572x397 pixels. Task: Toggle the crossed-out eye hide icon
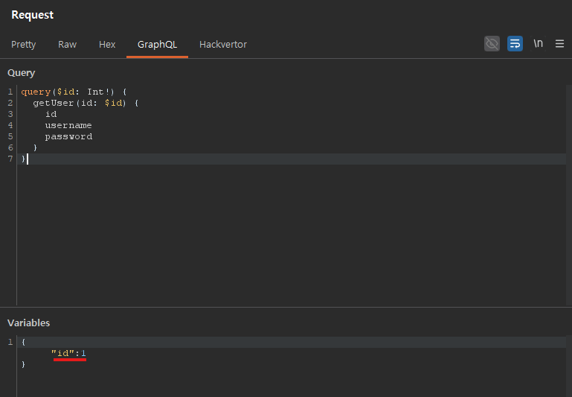click(492, 44)
